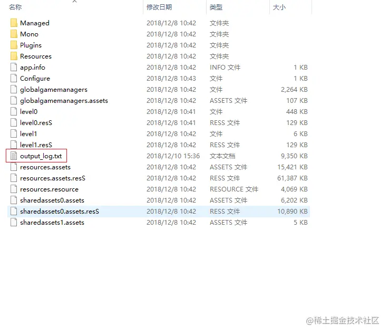
Task: Select the Mono folder name
Action: (29, 34)
